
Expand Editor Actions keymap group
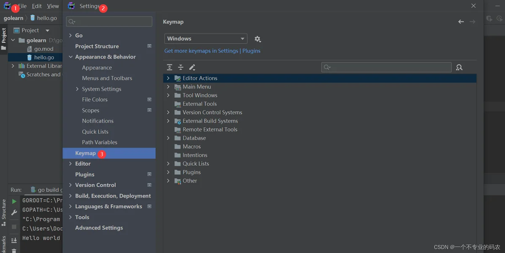[x=168, y=78]
